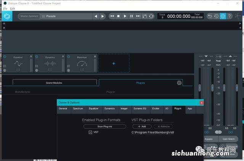The width and height of the screenshot is (244, 161).
Task: Click Remove folder button
Action: (x=164, y=126)
